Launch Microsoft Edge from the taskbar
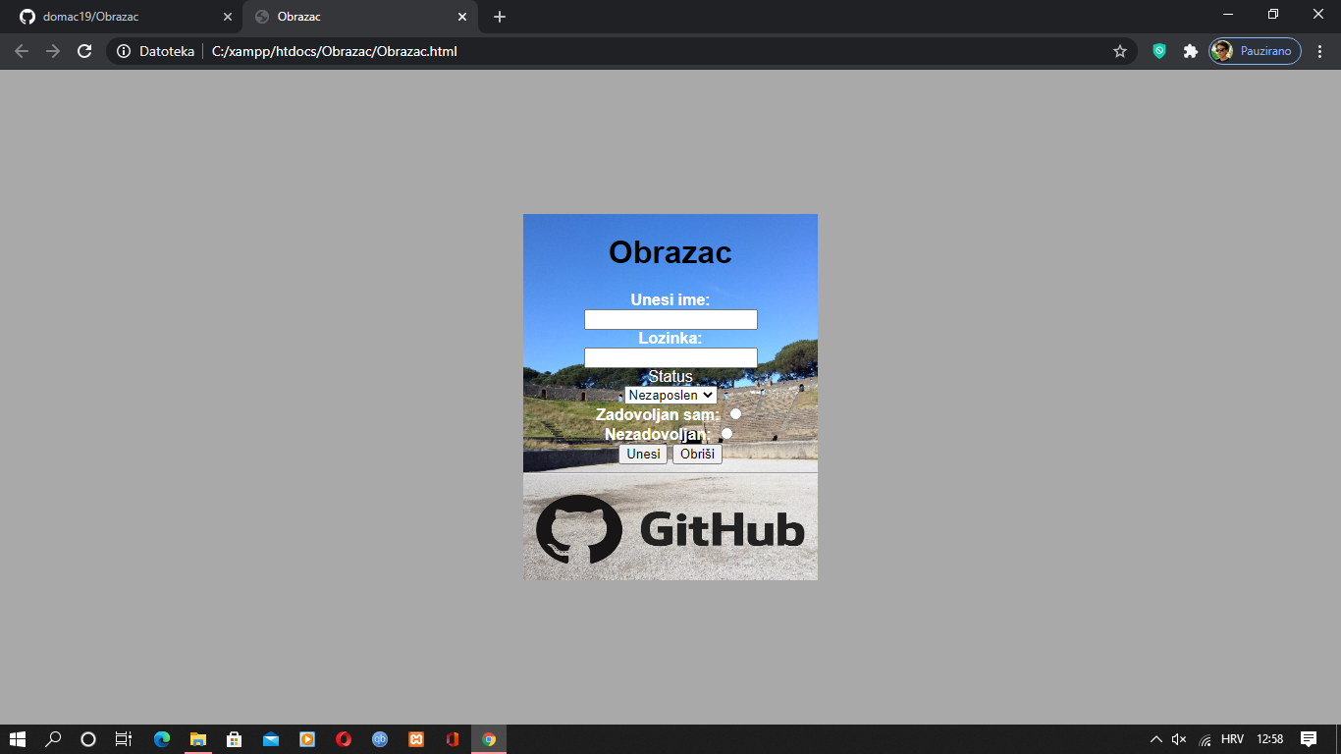 162,739
